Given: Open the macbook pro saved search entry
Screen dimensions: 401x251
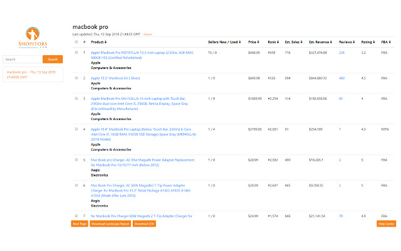Looking at the screenshot, I should [x=33, y=75].
